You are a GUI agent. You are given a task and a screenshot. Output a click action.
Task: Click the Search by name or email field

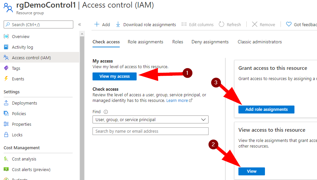tap(151, 131)
